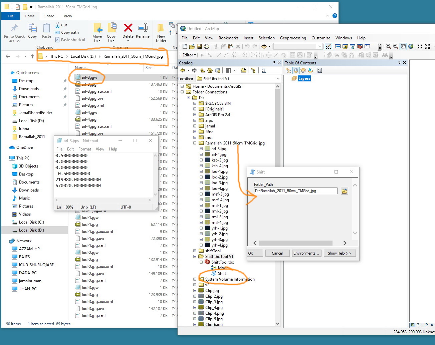Toggle the Table Of Contents auto-hide pin

pos(399,63)
